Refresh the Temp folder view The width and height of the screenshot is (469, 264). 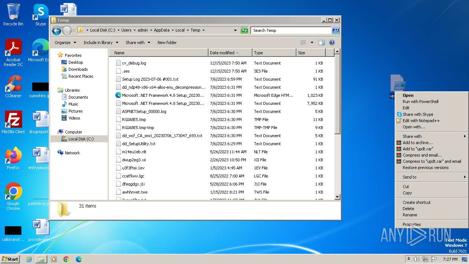click(x=244, y=30)
